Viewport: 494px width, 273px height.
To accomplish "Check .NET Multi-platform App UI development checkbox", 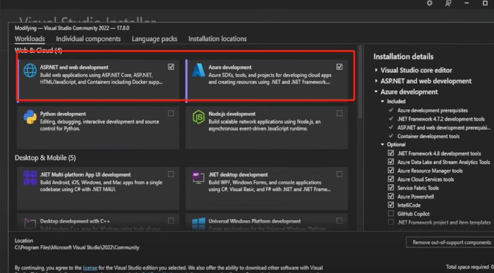I will click(171, 174).
